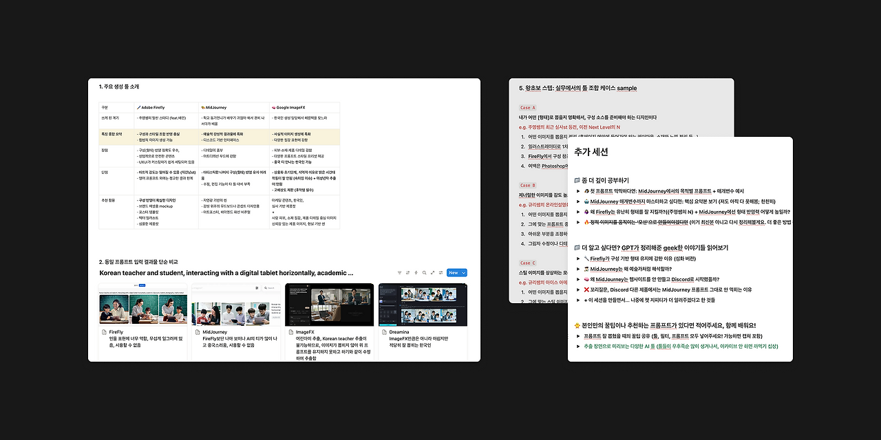
Task: Expand 'Discord로 시작했을까' toggle
Action: 577,279
